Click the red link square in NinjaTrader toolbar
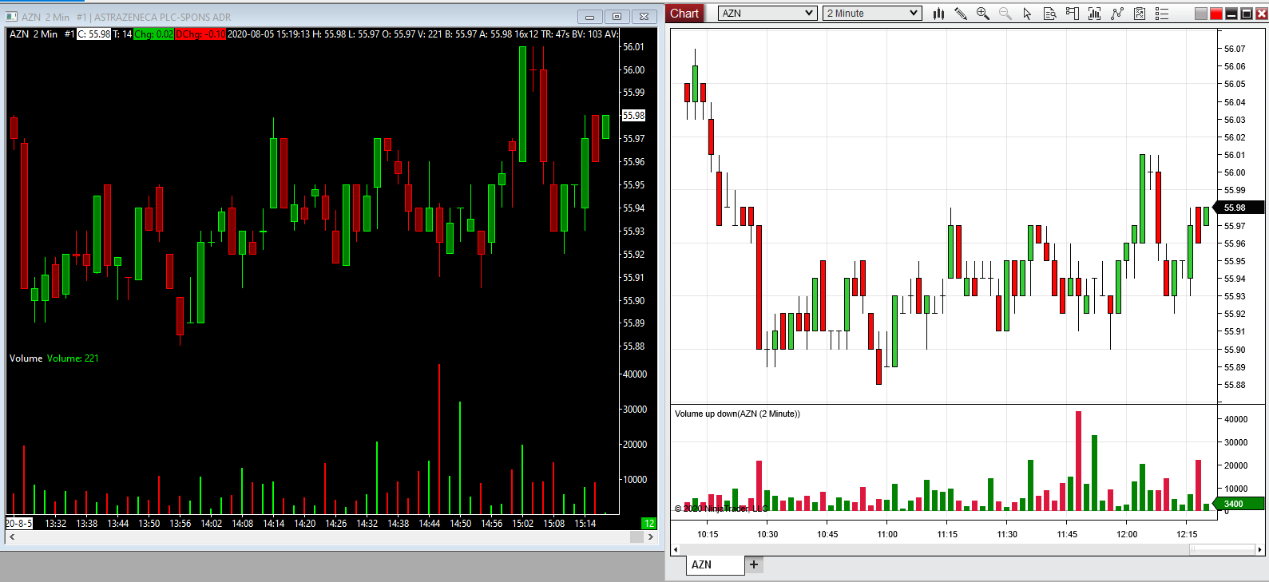The image size is (1269, 582). tap(1216, 14)
